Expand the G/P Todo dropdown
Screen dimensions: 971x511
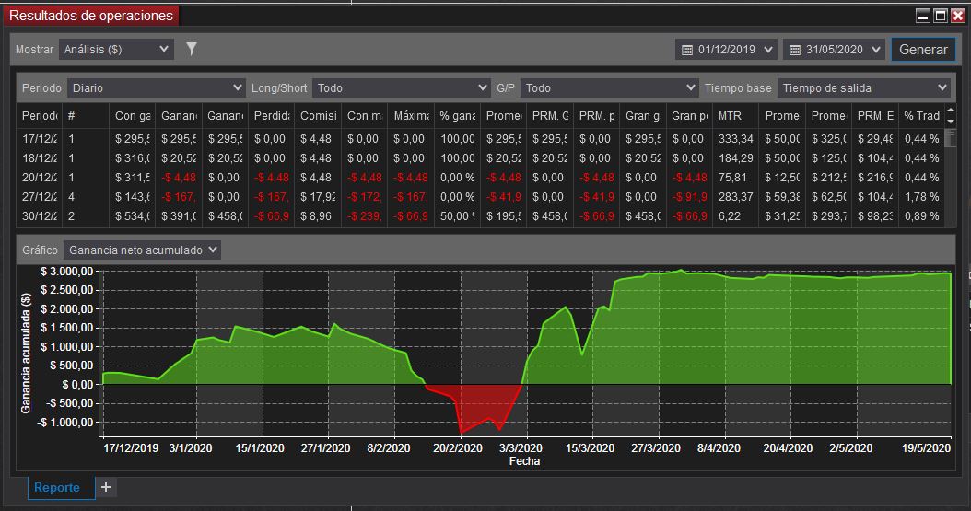[x=609, y=87]
